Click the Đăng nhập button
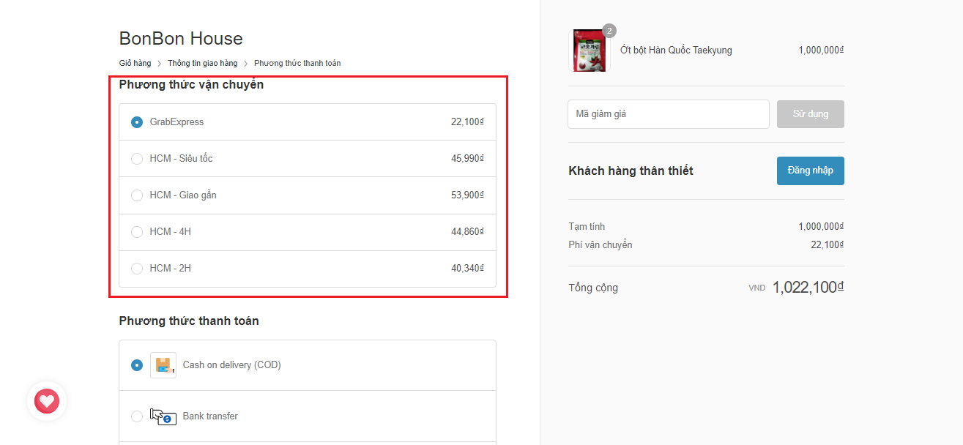Viewport: 963px width, 445px height. (810, 171)
